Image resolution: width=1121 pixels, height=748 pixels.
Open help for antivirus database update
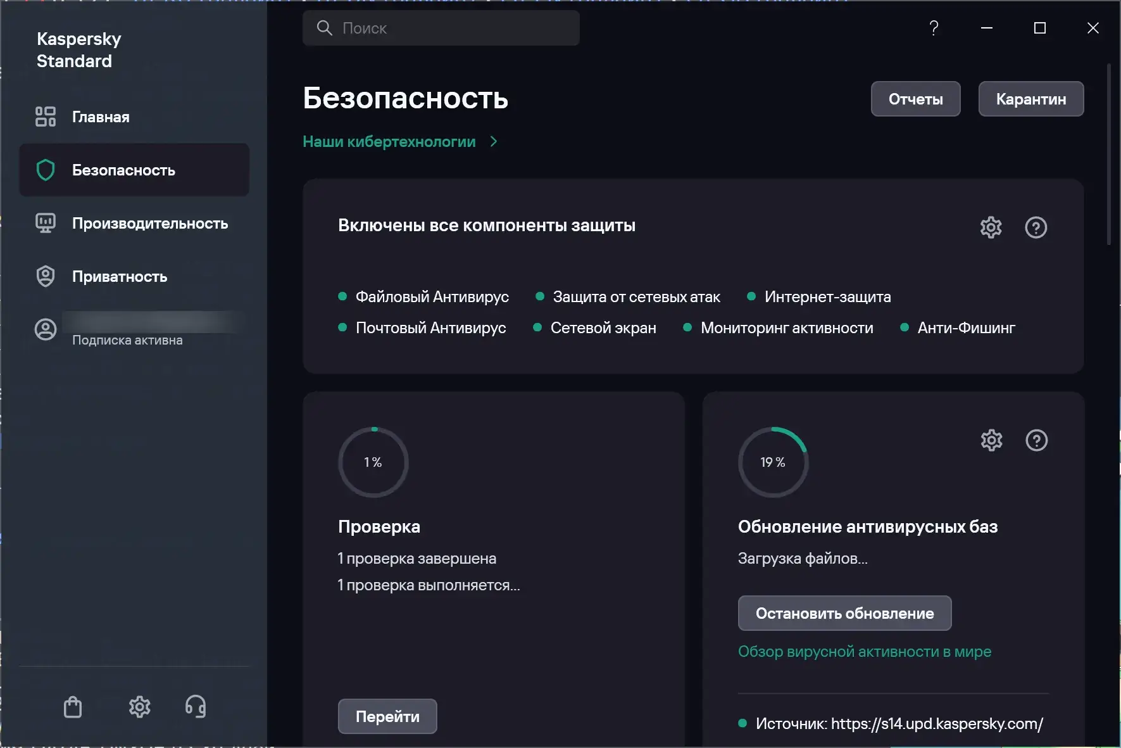pyautogui.click(x=1036, y=440)
